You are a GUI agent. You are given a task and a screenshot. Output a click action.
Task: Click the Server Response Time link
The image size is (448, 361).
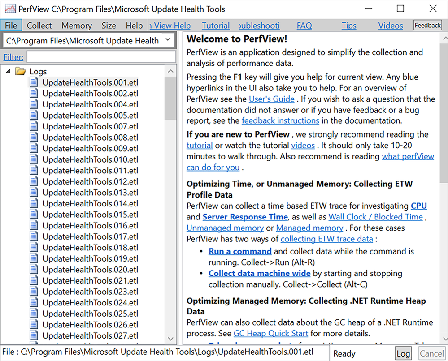pyautogui.click(x=245, y=217)
